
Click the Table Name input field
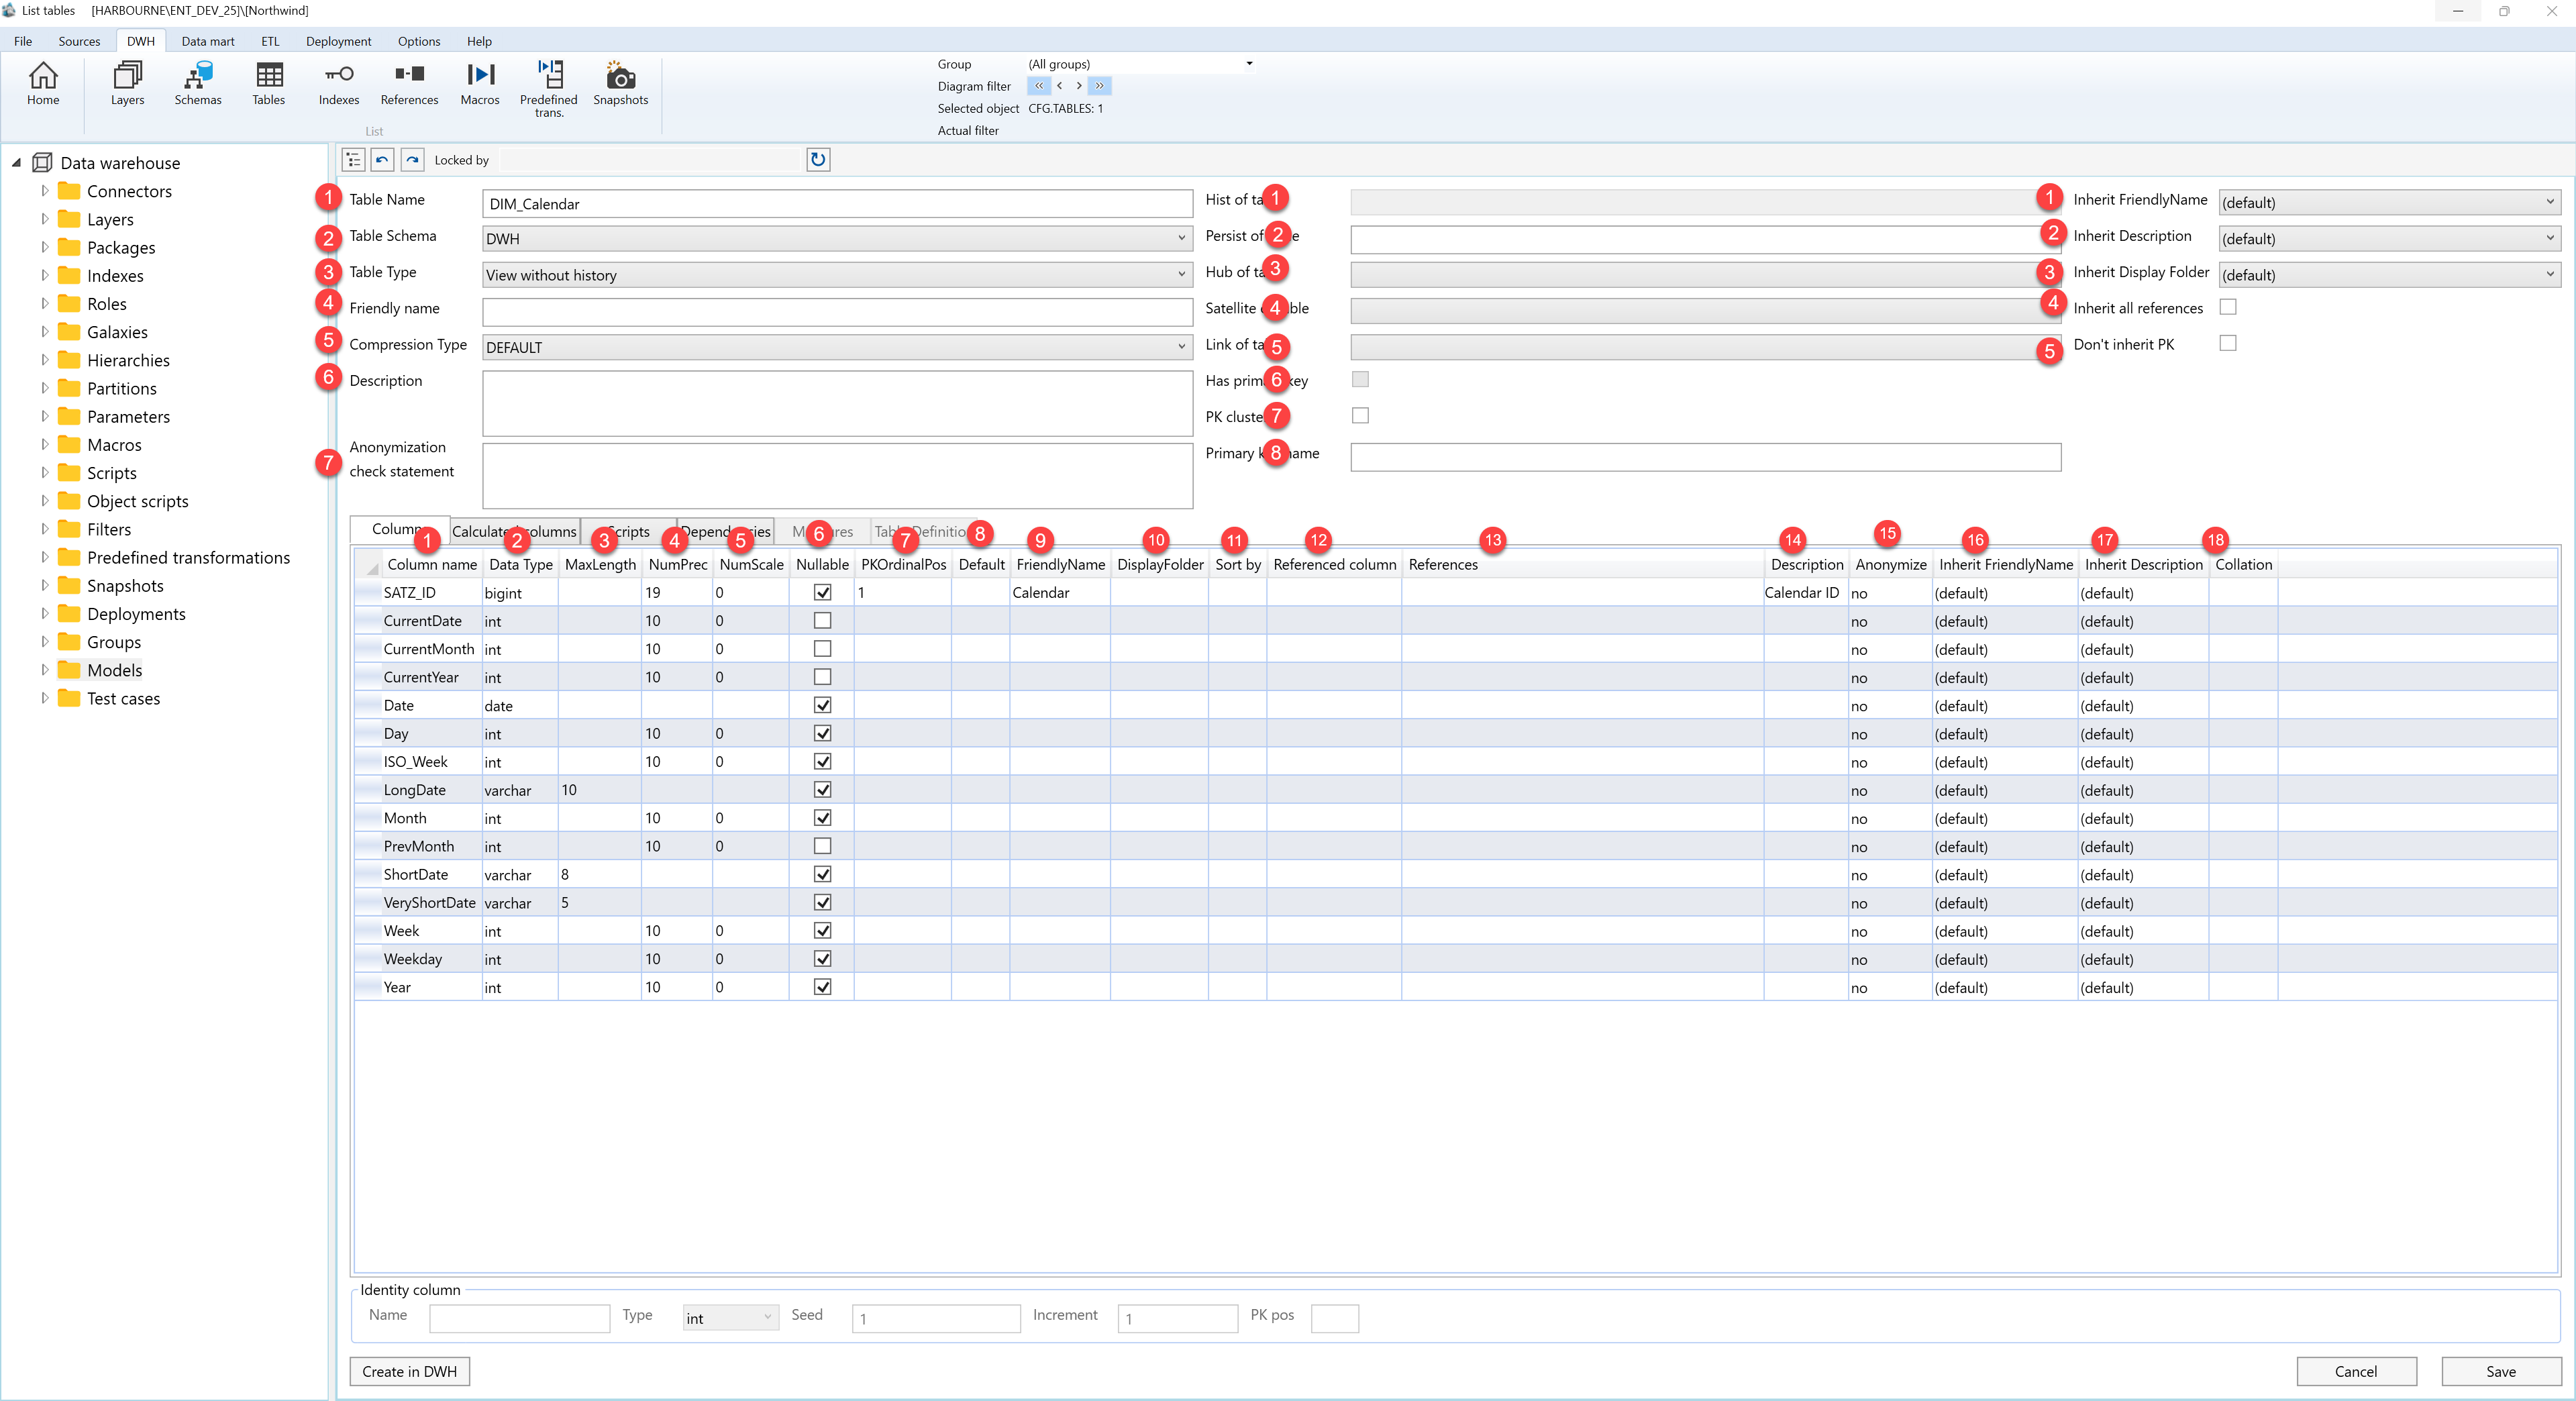[837, 203]
